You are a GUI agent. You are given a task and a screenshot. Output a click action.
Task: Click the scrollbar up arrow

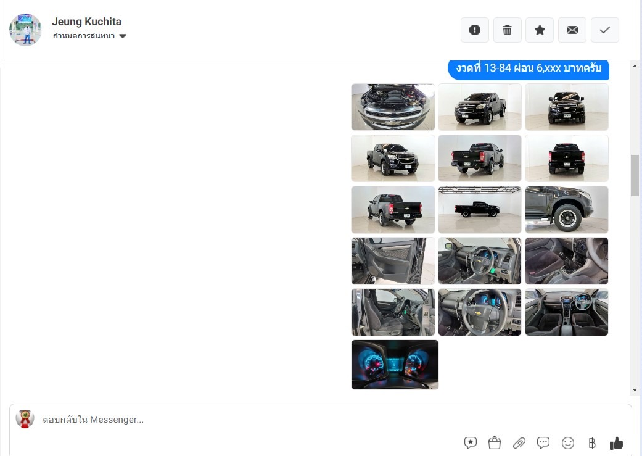coord(635,67)
